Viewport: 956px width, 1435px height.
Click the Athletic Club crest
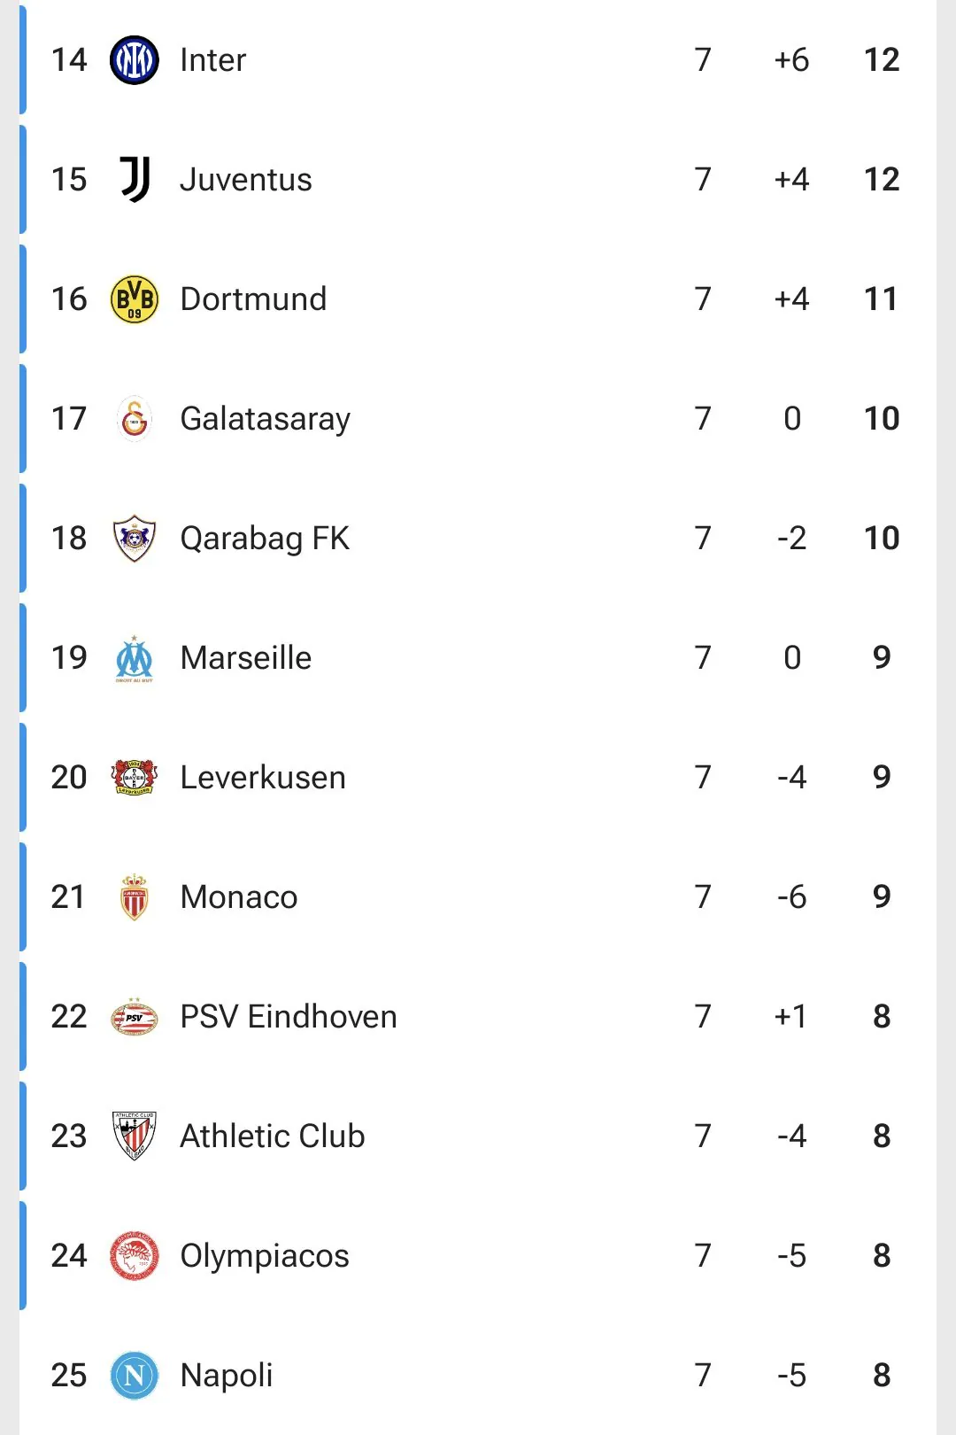[x=135, y=1136]
